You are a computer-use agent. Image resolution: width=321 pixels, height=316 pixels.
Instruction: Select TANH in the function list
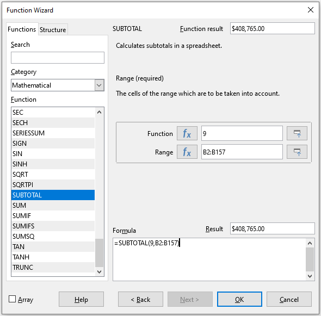coord(53,257)
